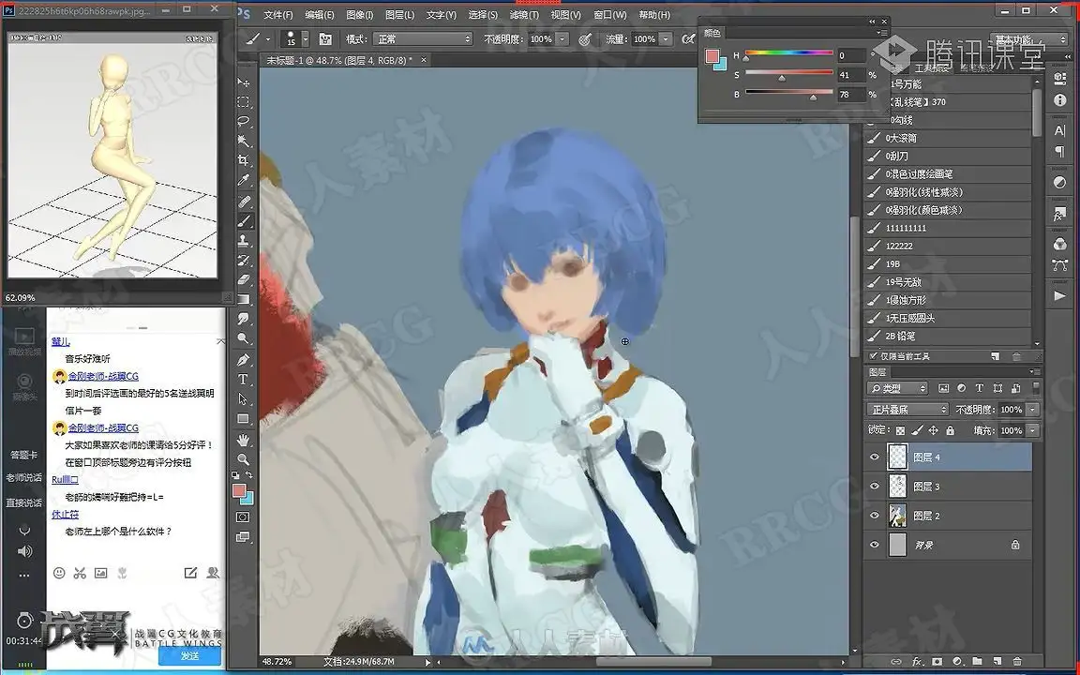The image size is (1080, 675).
Task: Toggle Quick Mask mode icon
Action: point(243,517)
